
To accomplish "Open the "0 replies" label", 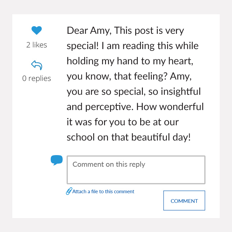I will [36, 79].
